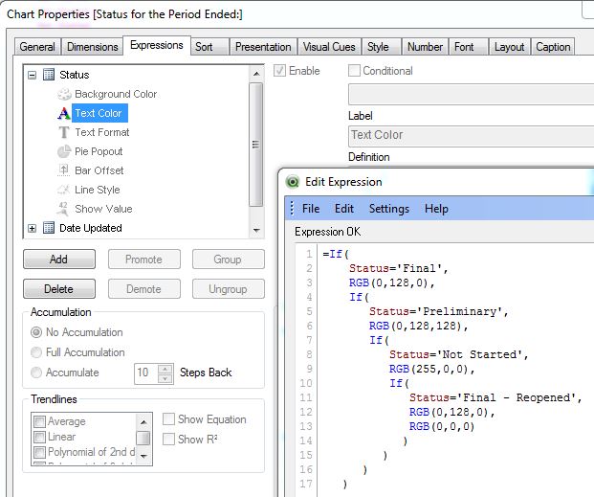Enable the Conditional checkbox
Image resolution: width=594 pixels, height=497 pixels.
(355, 71)
